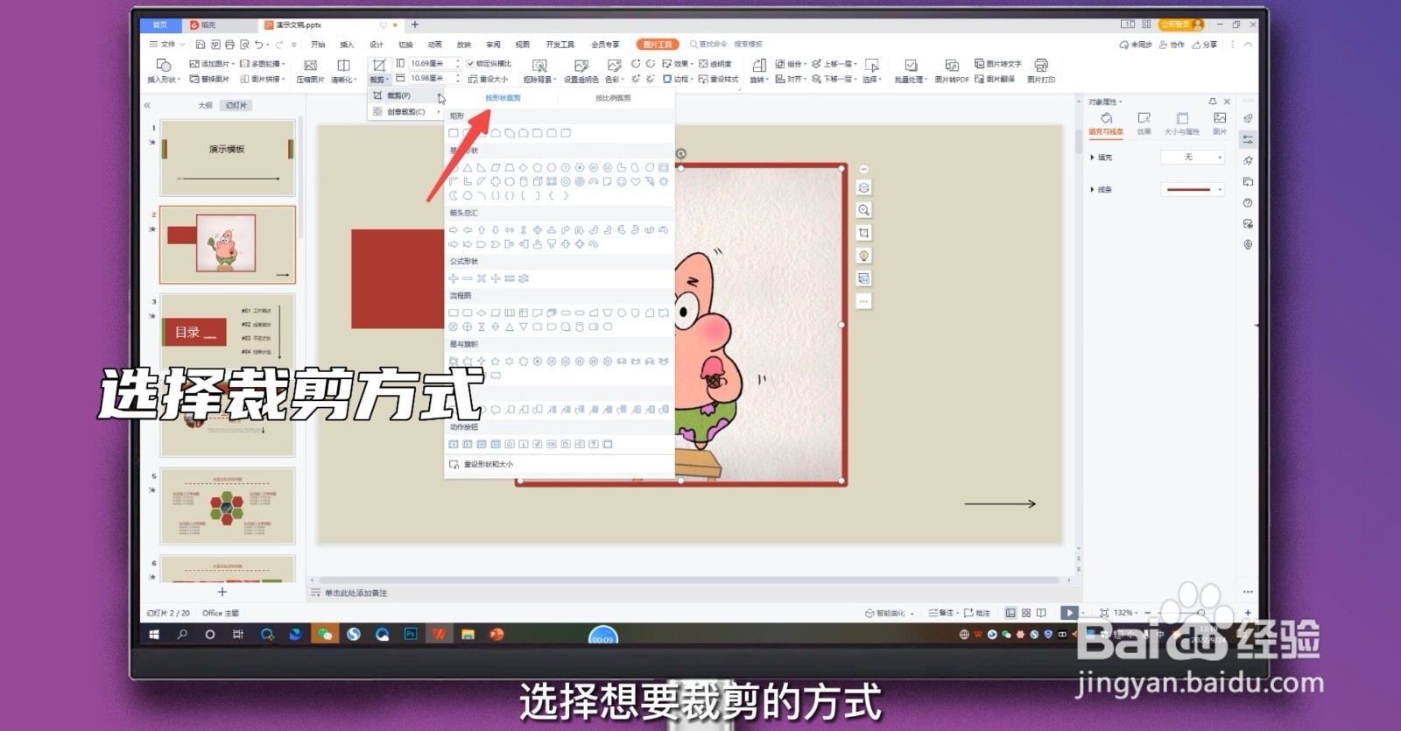This screenshot has width=1401, height=731.
Task: Click the save icon in the quick access bar
Action: [x=201, y=45]
